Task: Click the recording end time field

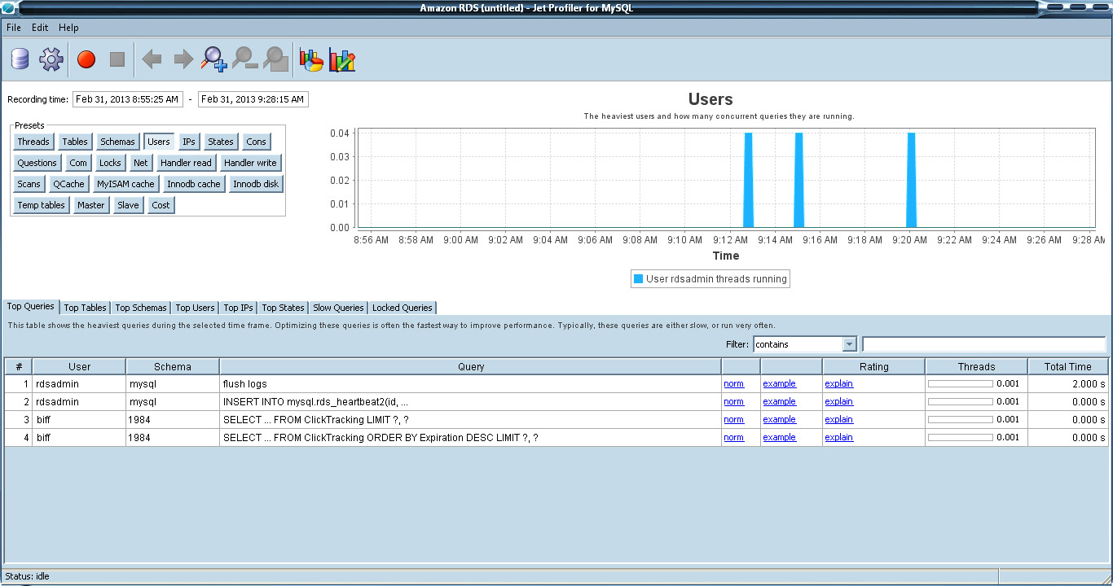Action: (253, 99)
